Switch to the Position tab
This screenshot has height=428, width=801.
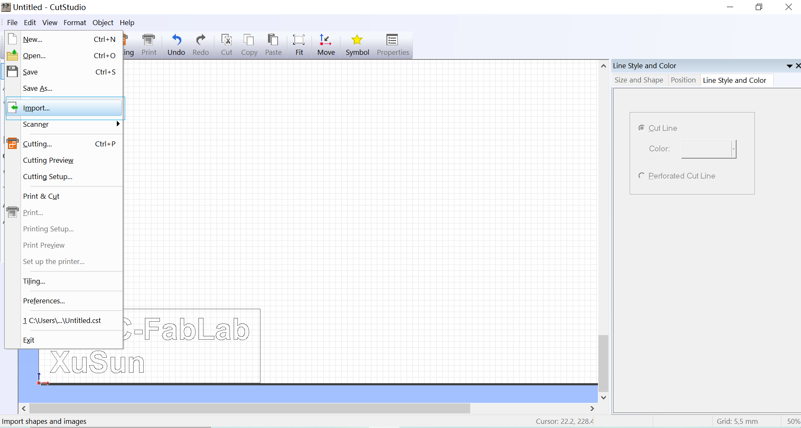coord(683,80)
